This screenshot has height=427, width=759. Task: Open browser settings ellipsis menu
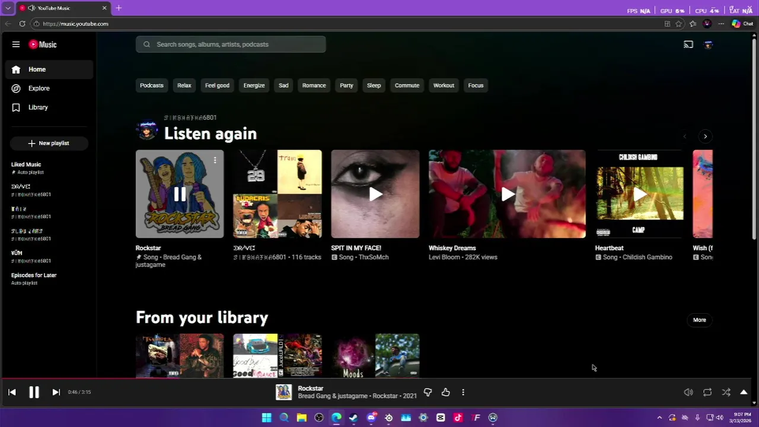click(721, 24)
